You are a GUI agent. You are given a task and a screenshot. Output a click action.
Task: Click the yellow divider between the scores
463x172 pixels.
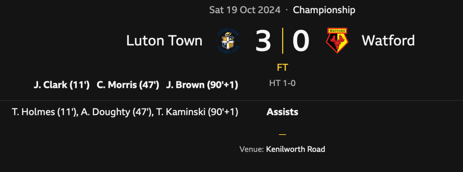coord(282,40)
